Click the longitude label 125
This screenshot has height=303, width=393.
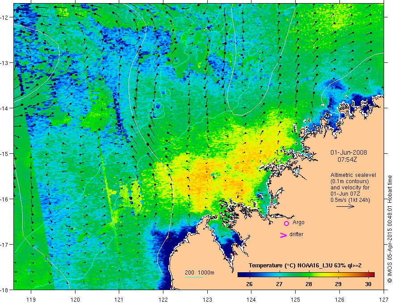point(296,299)
